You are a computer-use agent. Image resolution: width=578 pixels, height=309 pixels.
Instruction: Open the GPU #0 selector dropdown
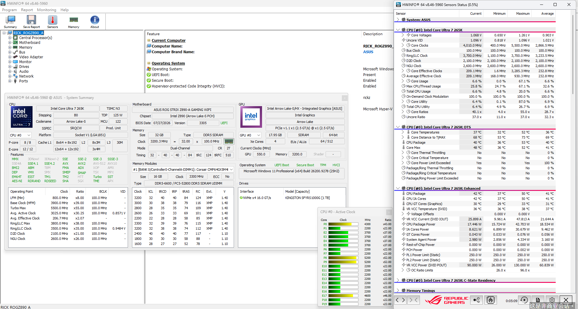pos(250,135)
